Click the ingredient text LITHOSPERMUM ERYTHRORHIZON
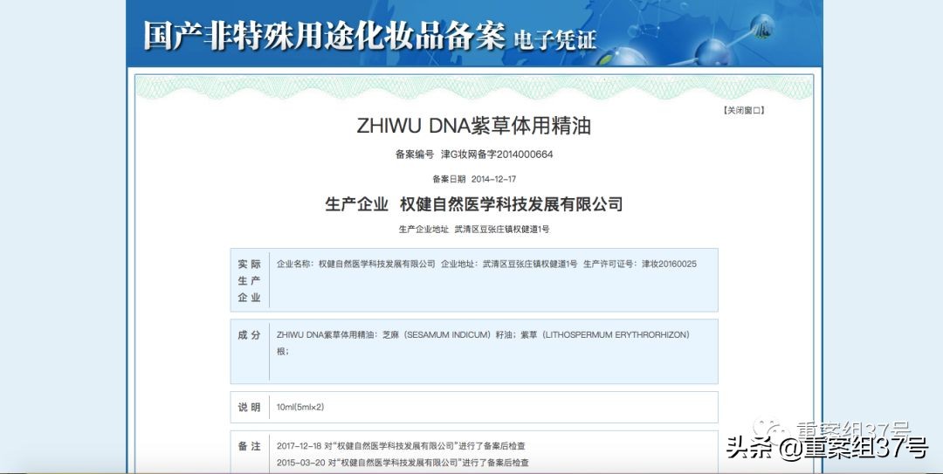 coord(616,335)
